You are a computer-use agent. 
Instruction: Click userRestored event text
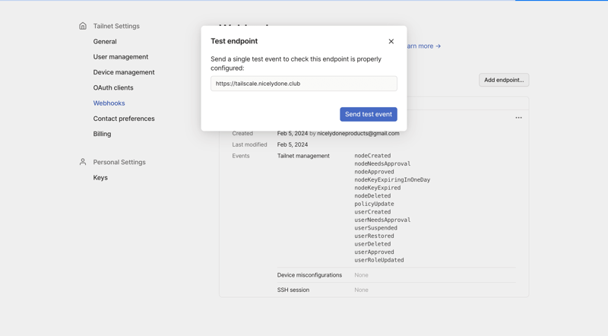(x=374, y=236)
